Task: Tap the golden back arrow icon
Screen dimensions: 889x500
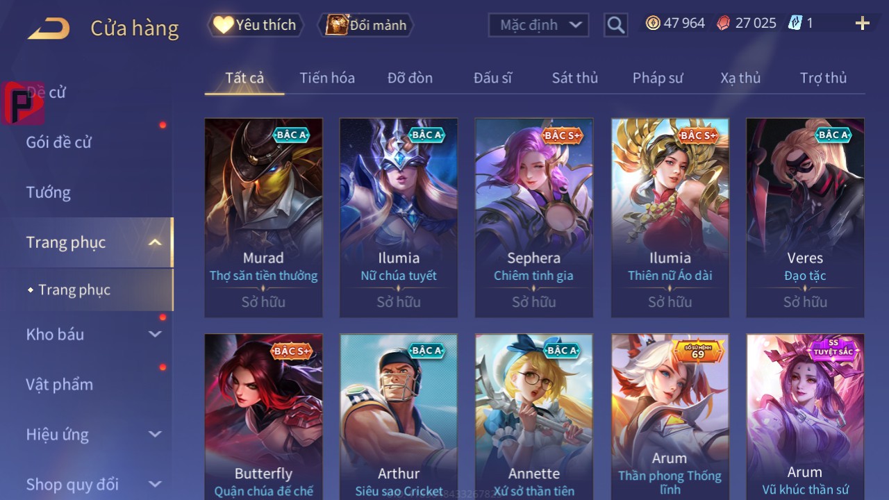Action: 49,28
